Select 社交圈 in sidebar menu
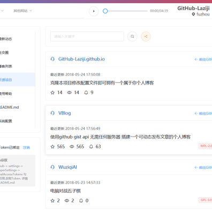 [18, 52]
